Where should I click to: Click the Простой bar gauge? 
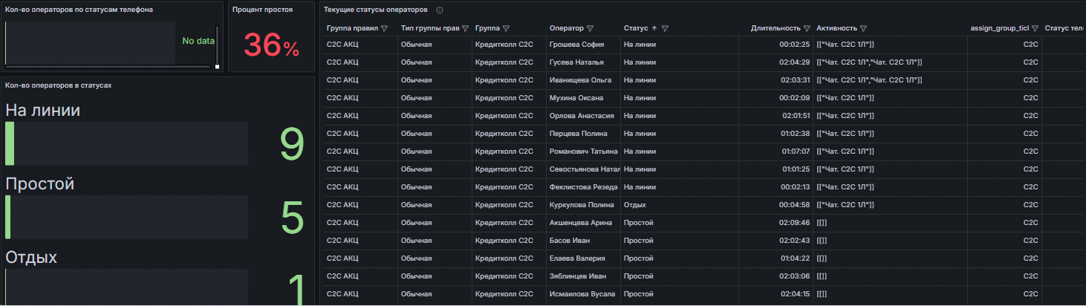(x=126, y=217)
